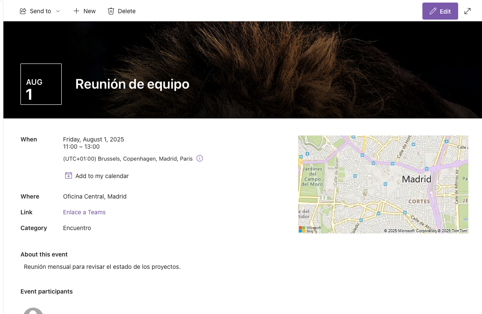This screenshot has width=482, height=314.
Task: Click the purple Edit button
Action: click(440, 11)
